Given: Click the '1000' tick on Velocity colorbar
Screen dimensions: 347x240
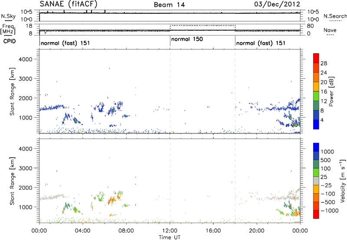Looking at the screenshot, I should 327,152.
